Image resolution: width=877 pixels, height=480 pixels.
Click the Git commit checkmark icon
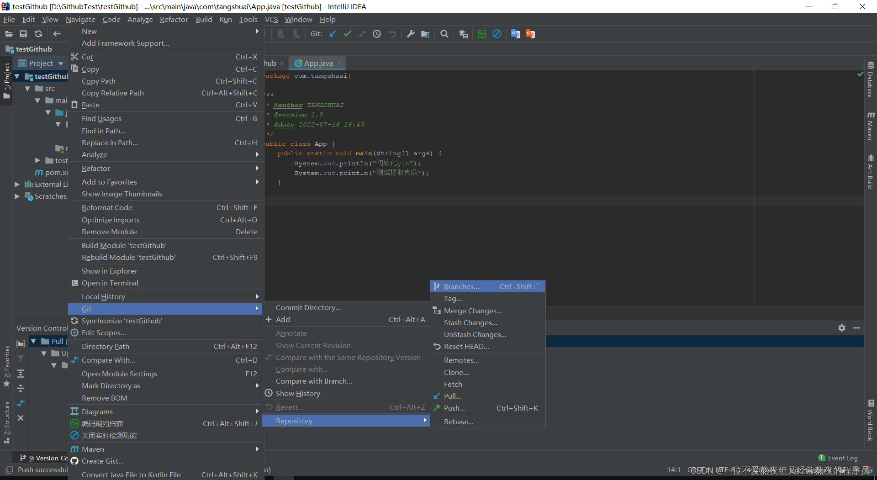pyautogui.click(x=348, y=34)
